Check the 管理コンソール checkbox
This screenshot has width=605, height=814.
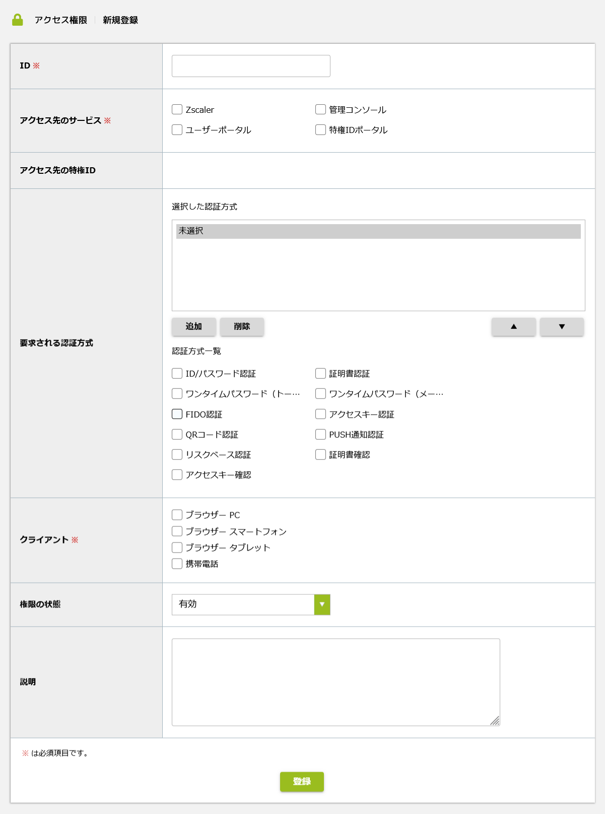320,109
